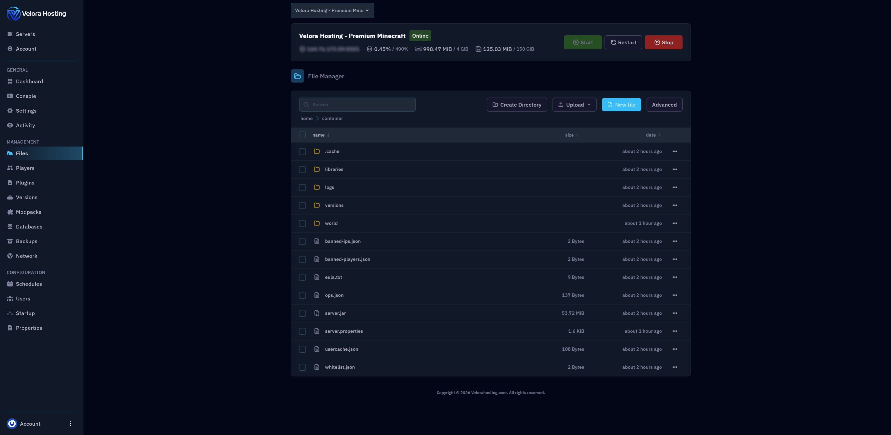The width and height of the screenshot is (891, 435).
Task: Expand the Upload options chevron
Action: 589,104
